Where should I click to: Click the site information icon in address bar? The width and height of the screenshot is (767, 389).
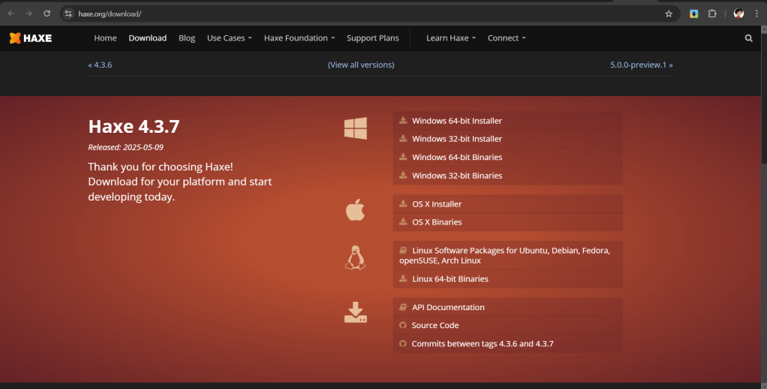pyautogui.click(x=68, y=14)
